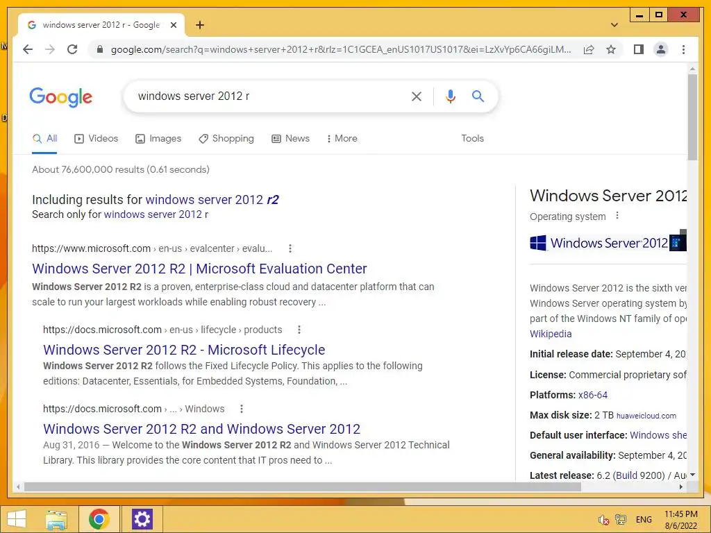Viewport: 711px width, 533px height.
Task: Switch to Videos results tab
Action: [96, 139]
